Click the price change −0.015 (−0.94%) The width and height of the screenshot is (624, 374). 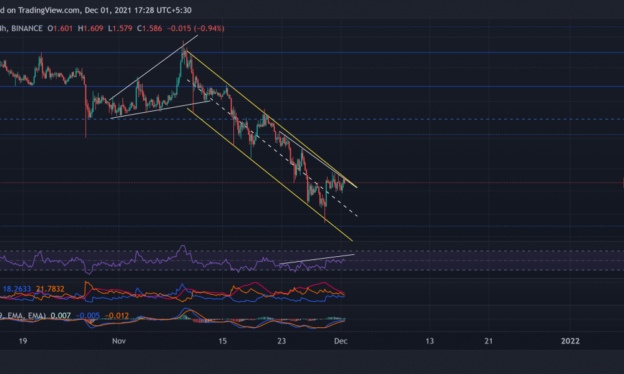pyautogui.click(x=195, y=29)
